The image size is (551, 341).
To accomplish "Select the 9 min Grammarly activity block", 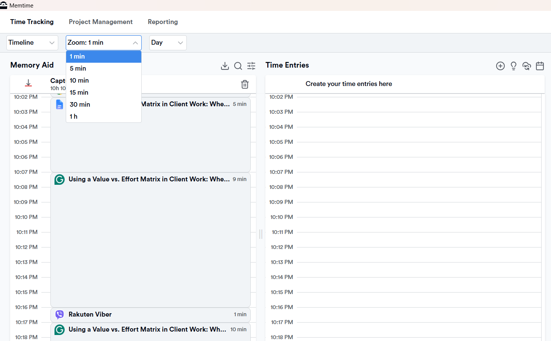I will [x=150, y=240].
